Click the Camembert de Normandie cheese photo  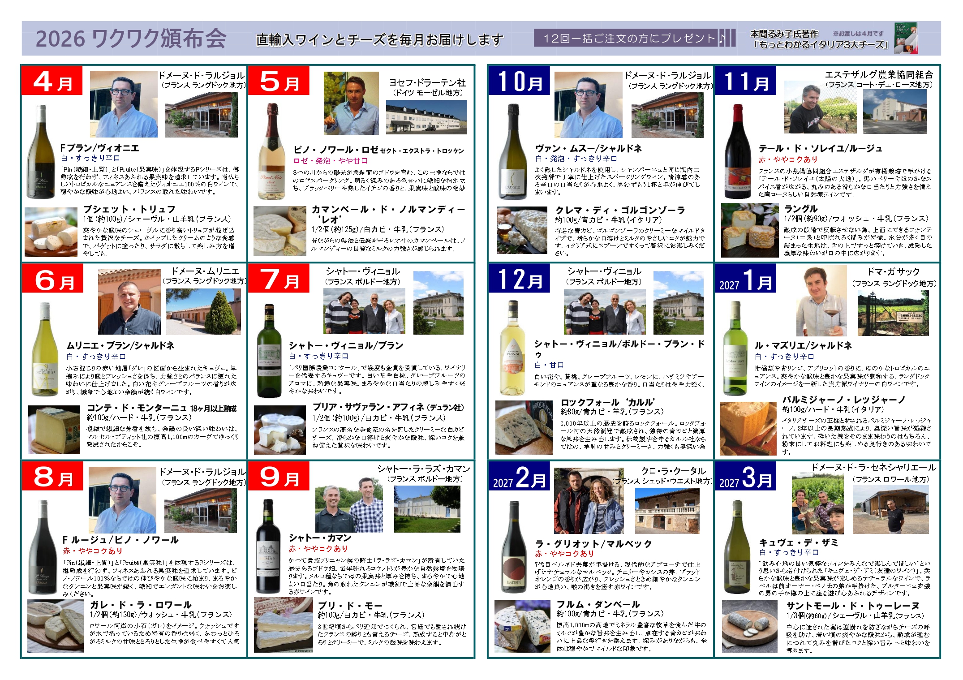(x=280, y=231)
